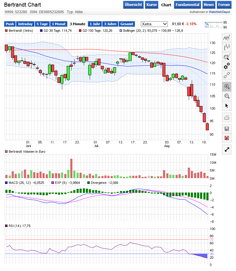The height and width of the screenshot is (271, 236).
Task: Select Gesamt timeframe
Action: click(127, 24)
